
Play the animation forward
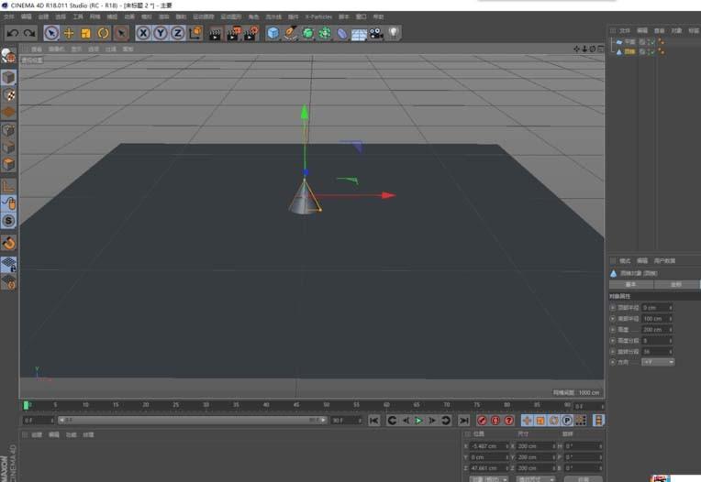tap(418, 420)
